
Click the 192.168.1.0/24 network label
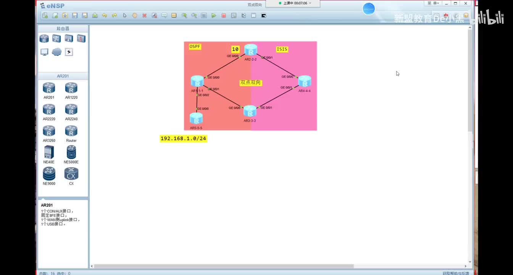(184, 139)
